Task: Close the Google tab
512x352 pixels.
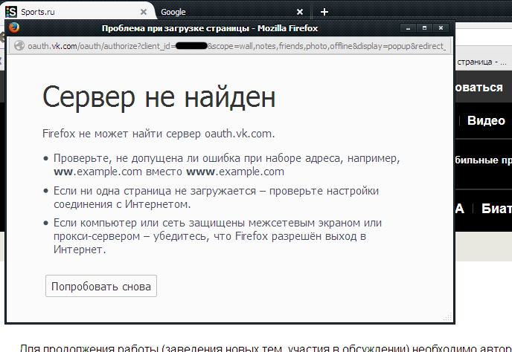Action: tap(300, 12)
